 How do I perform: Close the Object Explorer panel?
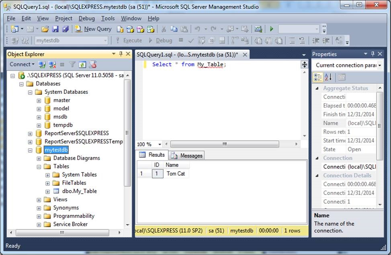[x=128, y=54]
